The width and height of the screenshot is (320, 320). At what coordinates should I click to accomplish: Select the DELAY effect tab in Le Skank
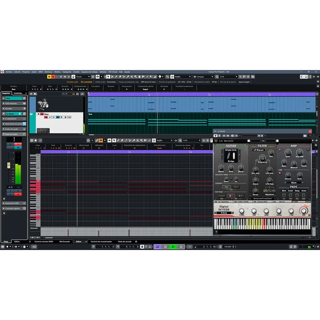tap(282, 202)
